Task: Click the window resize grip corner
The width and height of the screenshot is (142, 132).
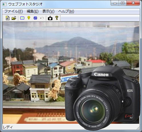Action: click(138, 128)
